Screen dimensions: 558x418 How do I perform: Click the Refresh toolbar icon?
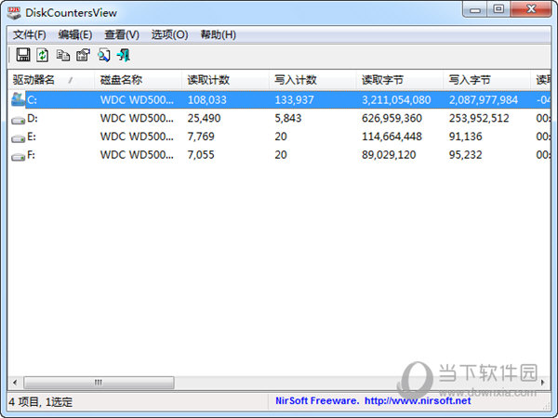tap(43, 55)
